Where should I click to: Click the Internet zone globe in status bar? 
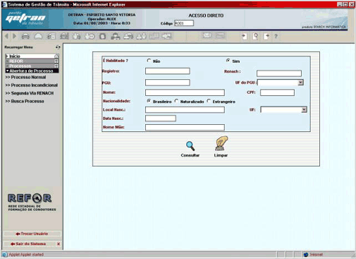[x=306, y=255]
